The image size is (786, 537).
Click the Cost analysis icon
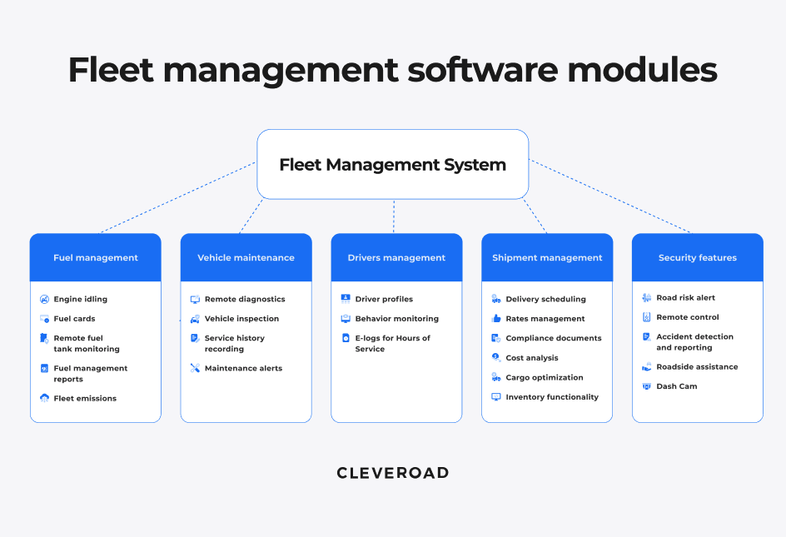496,357
